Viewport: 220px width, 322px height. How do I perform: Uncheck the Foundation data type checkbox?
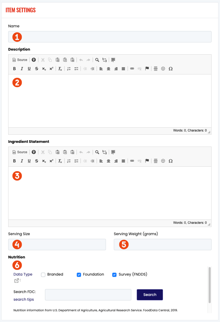(79, 275)
